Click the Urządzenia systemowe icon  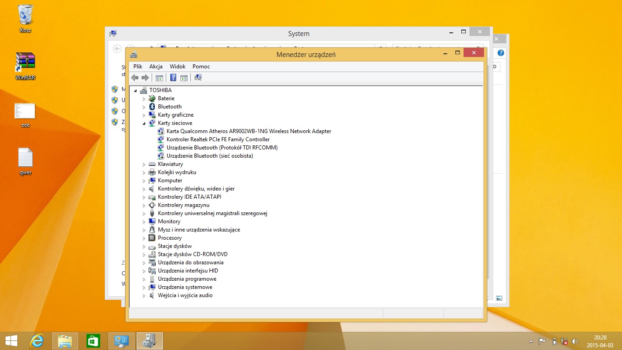pos(152,287)
